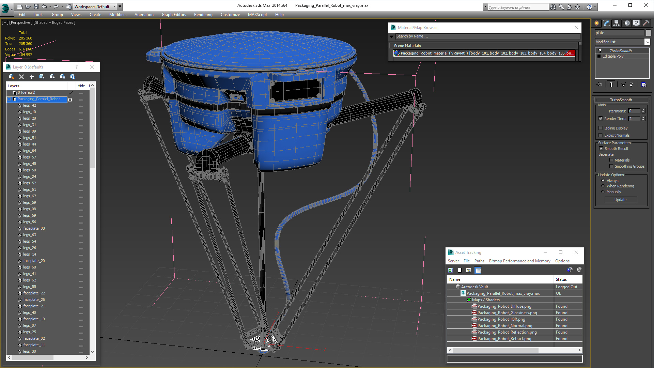Uncheck the Smooth Result checkbox
The height and width of the screenshot is (368, 654).
[x=601, y=149]
